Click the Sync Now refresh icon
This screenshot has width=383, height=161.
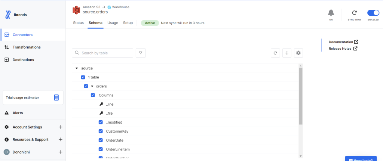point(354,13)
